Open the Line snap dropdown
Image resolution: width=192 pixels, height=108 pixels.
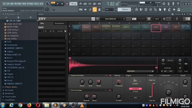tap(109, 9)
